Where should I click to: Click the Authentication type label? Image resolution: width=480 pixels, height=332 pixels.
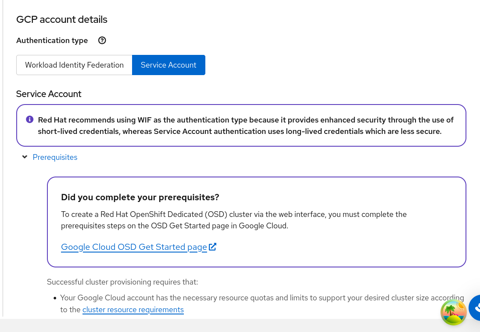click(52, 40)
